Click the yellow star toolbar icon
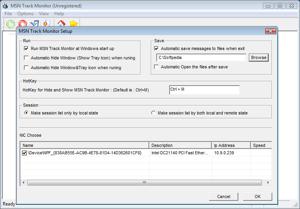 pyautogui.click(x=73, y=23)
